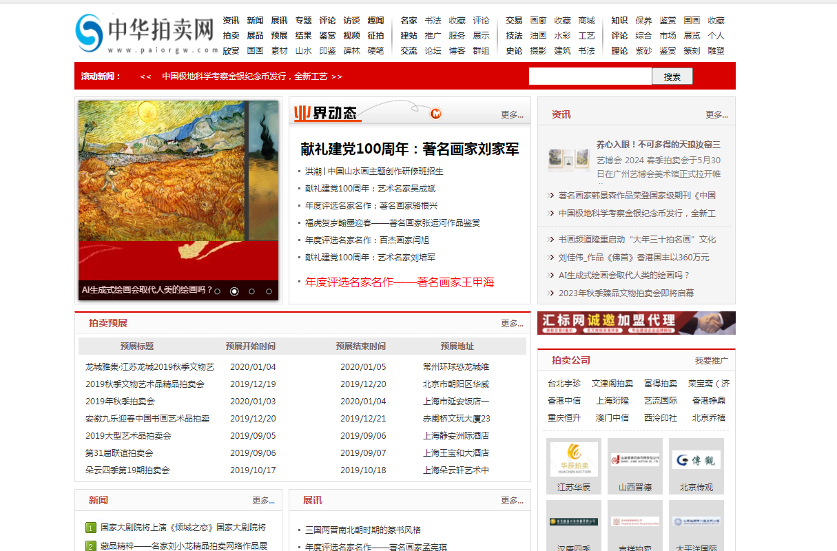Open the small thumbnail beside 养心入眼 article

pyautogui.click(x=568, y=160)
